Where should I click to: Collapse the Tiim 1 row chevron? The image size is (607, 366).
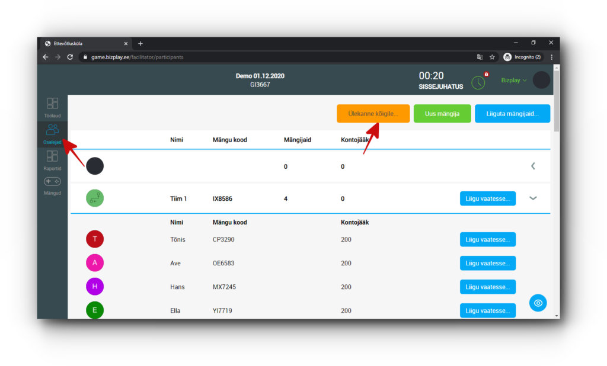533,198
